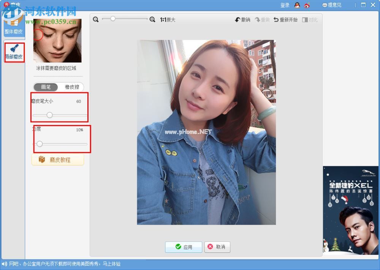Click 重新开始 to restart editing

click(285, 20)
